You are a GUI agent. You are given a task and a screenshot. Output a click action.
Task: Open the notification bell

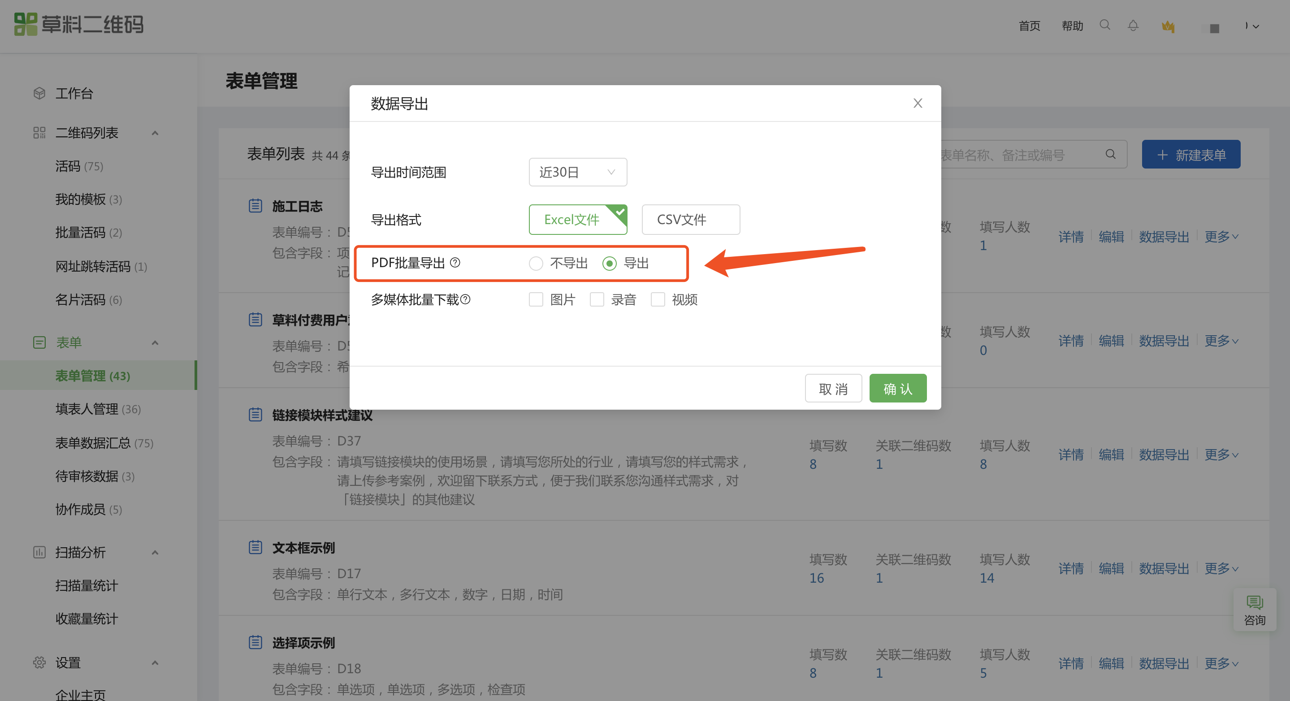point(1133,25)
